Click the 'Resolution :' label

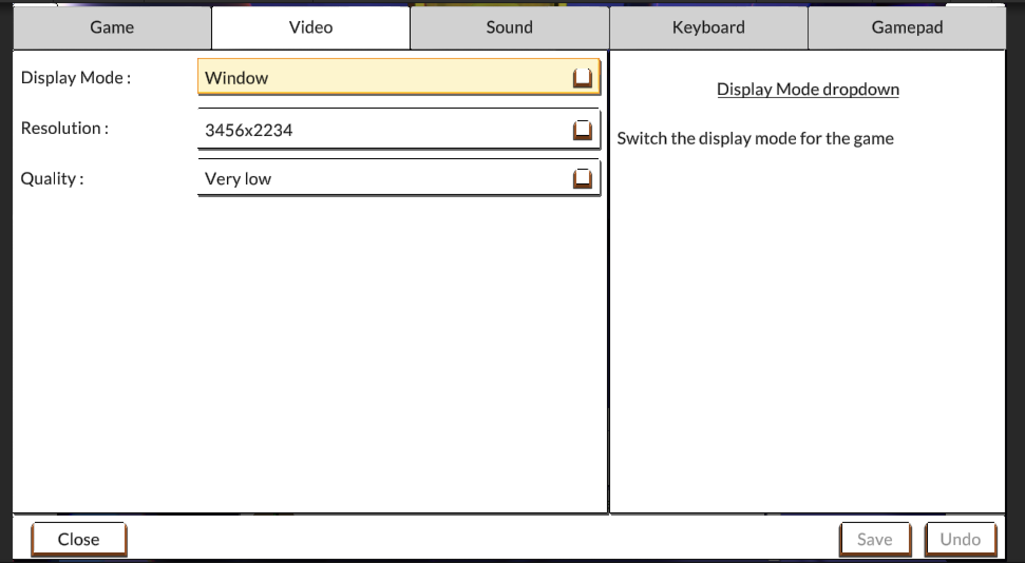pos(65,128)
